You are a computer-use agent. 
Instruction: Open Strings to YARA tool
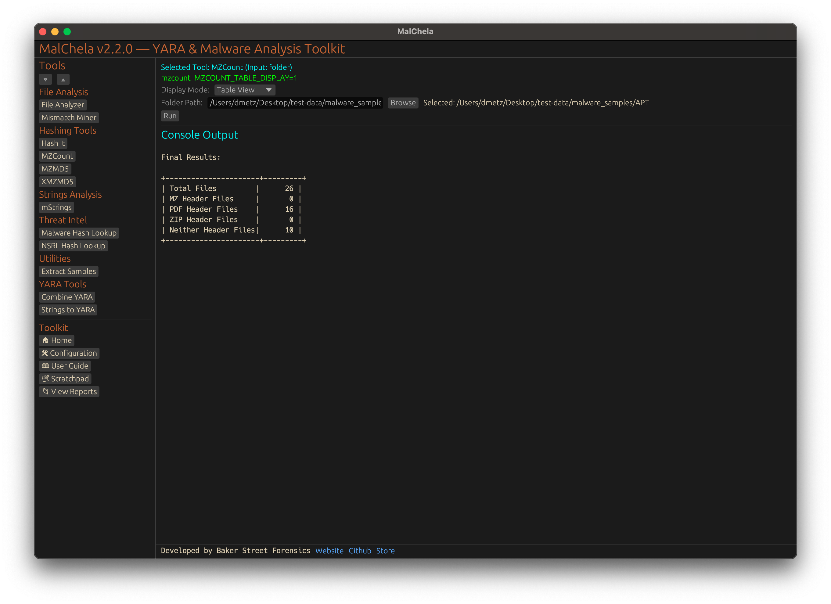pos(68,310)
